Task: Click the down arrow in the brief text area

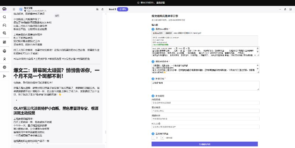Action: point(257,51)
